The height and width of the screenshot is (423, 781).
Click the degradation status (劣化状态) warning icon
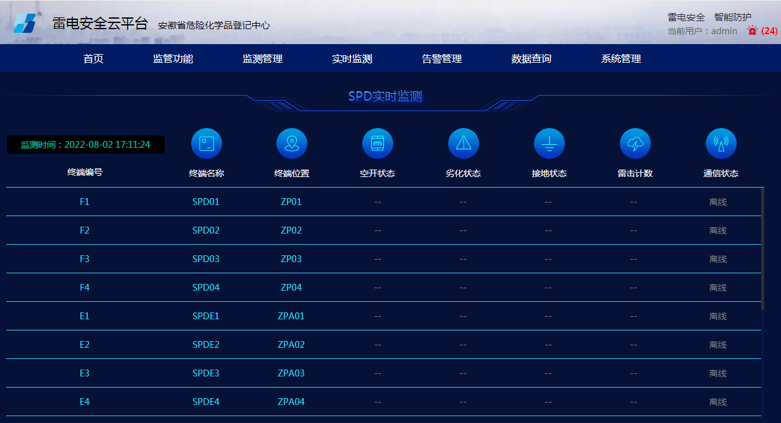(463, 143)
